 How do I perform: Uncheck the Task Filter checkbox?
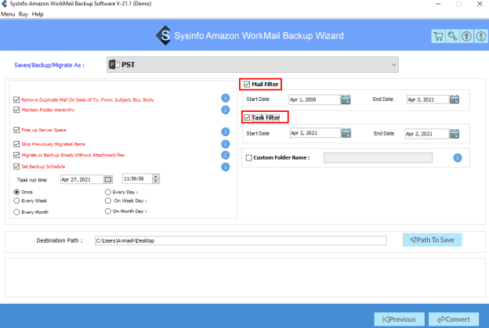247,117
